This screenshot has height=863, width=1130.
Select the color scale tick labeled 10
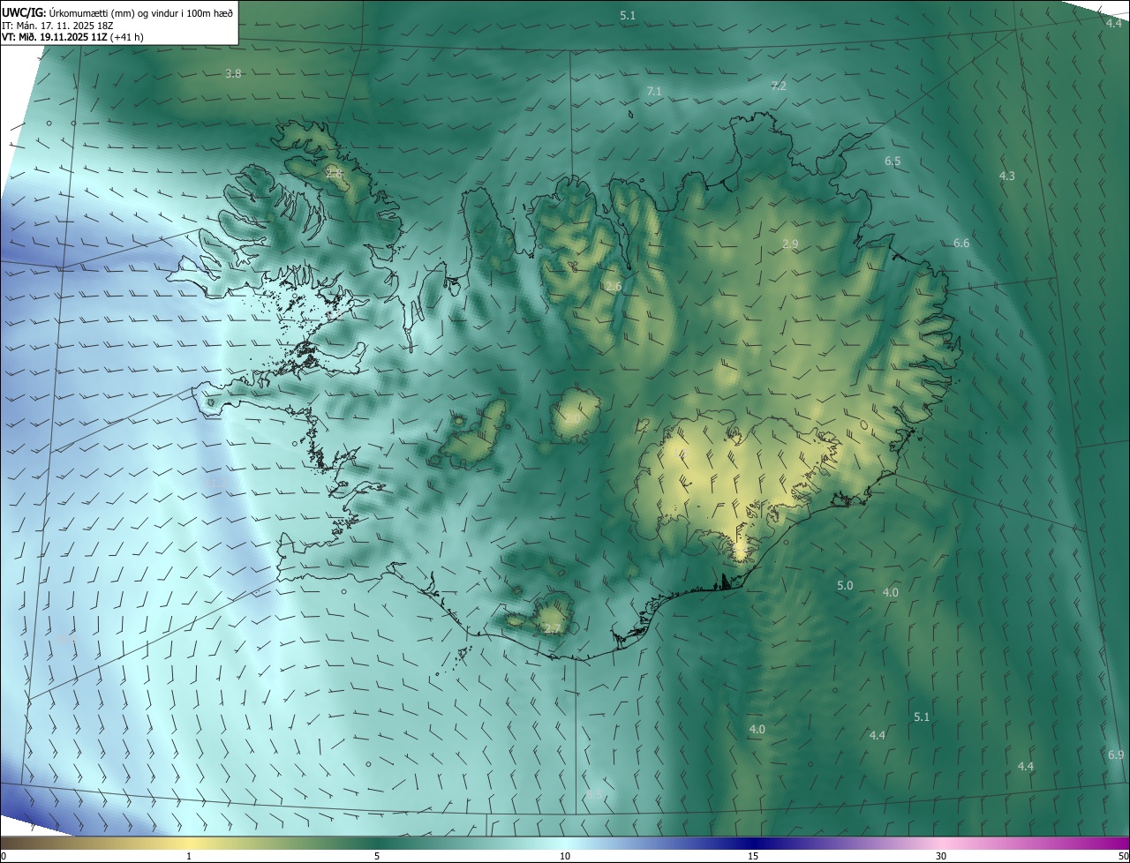point(565,856)
